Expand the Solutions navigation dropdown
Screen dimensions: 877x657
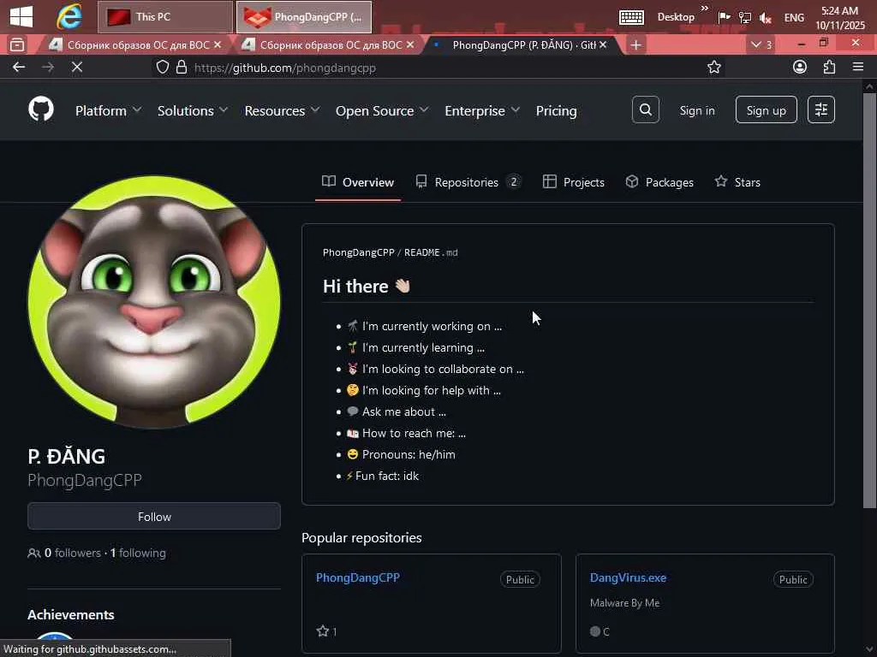point(193,110)
